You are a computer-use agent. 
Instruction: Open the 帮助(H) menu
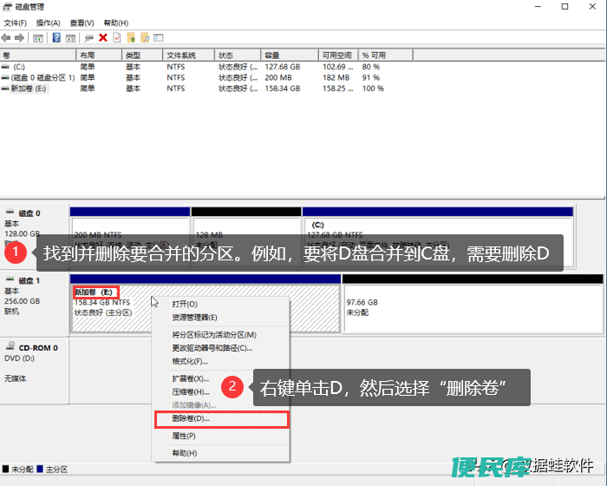tap(115, 23)
